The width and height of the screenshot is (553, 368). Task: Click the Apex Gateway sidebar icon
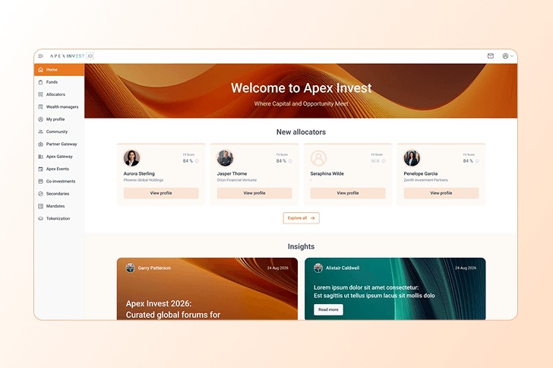coord(40,157)
